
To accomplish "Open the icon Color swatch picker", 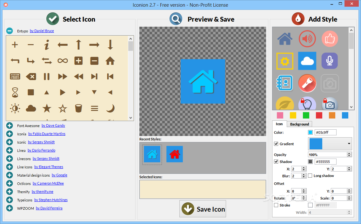I will [x=310, y=132].
